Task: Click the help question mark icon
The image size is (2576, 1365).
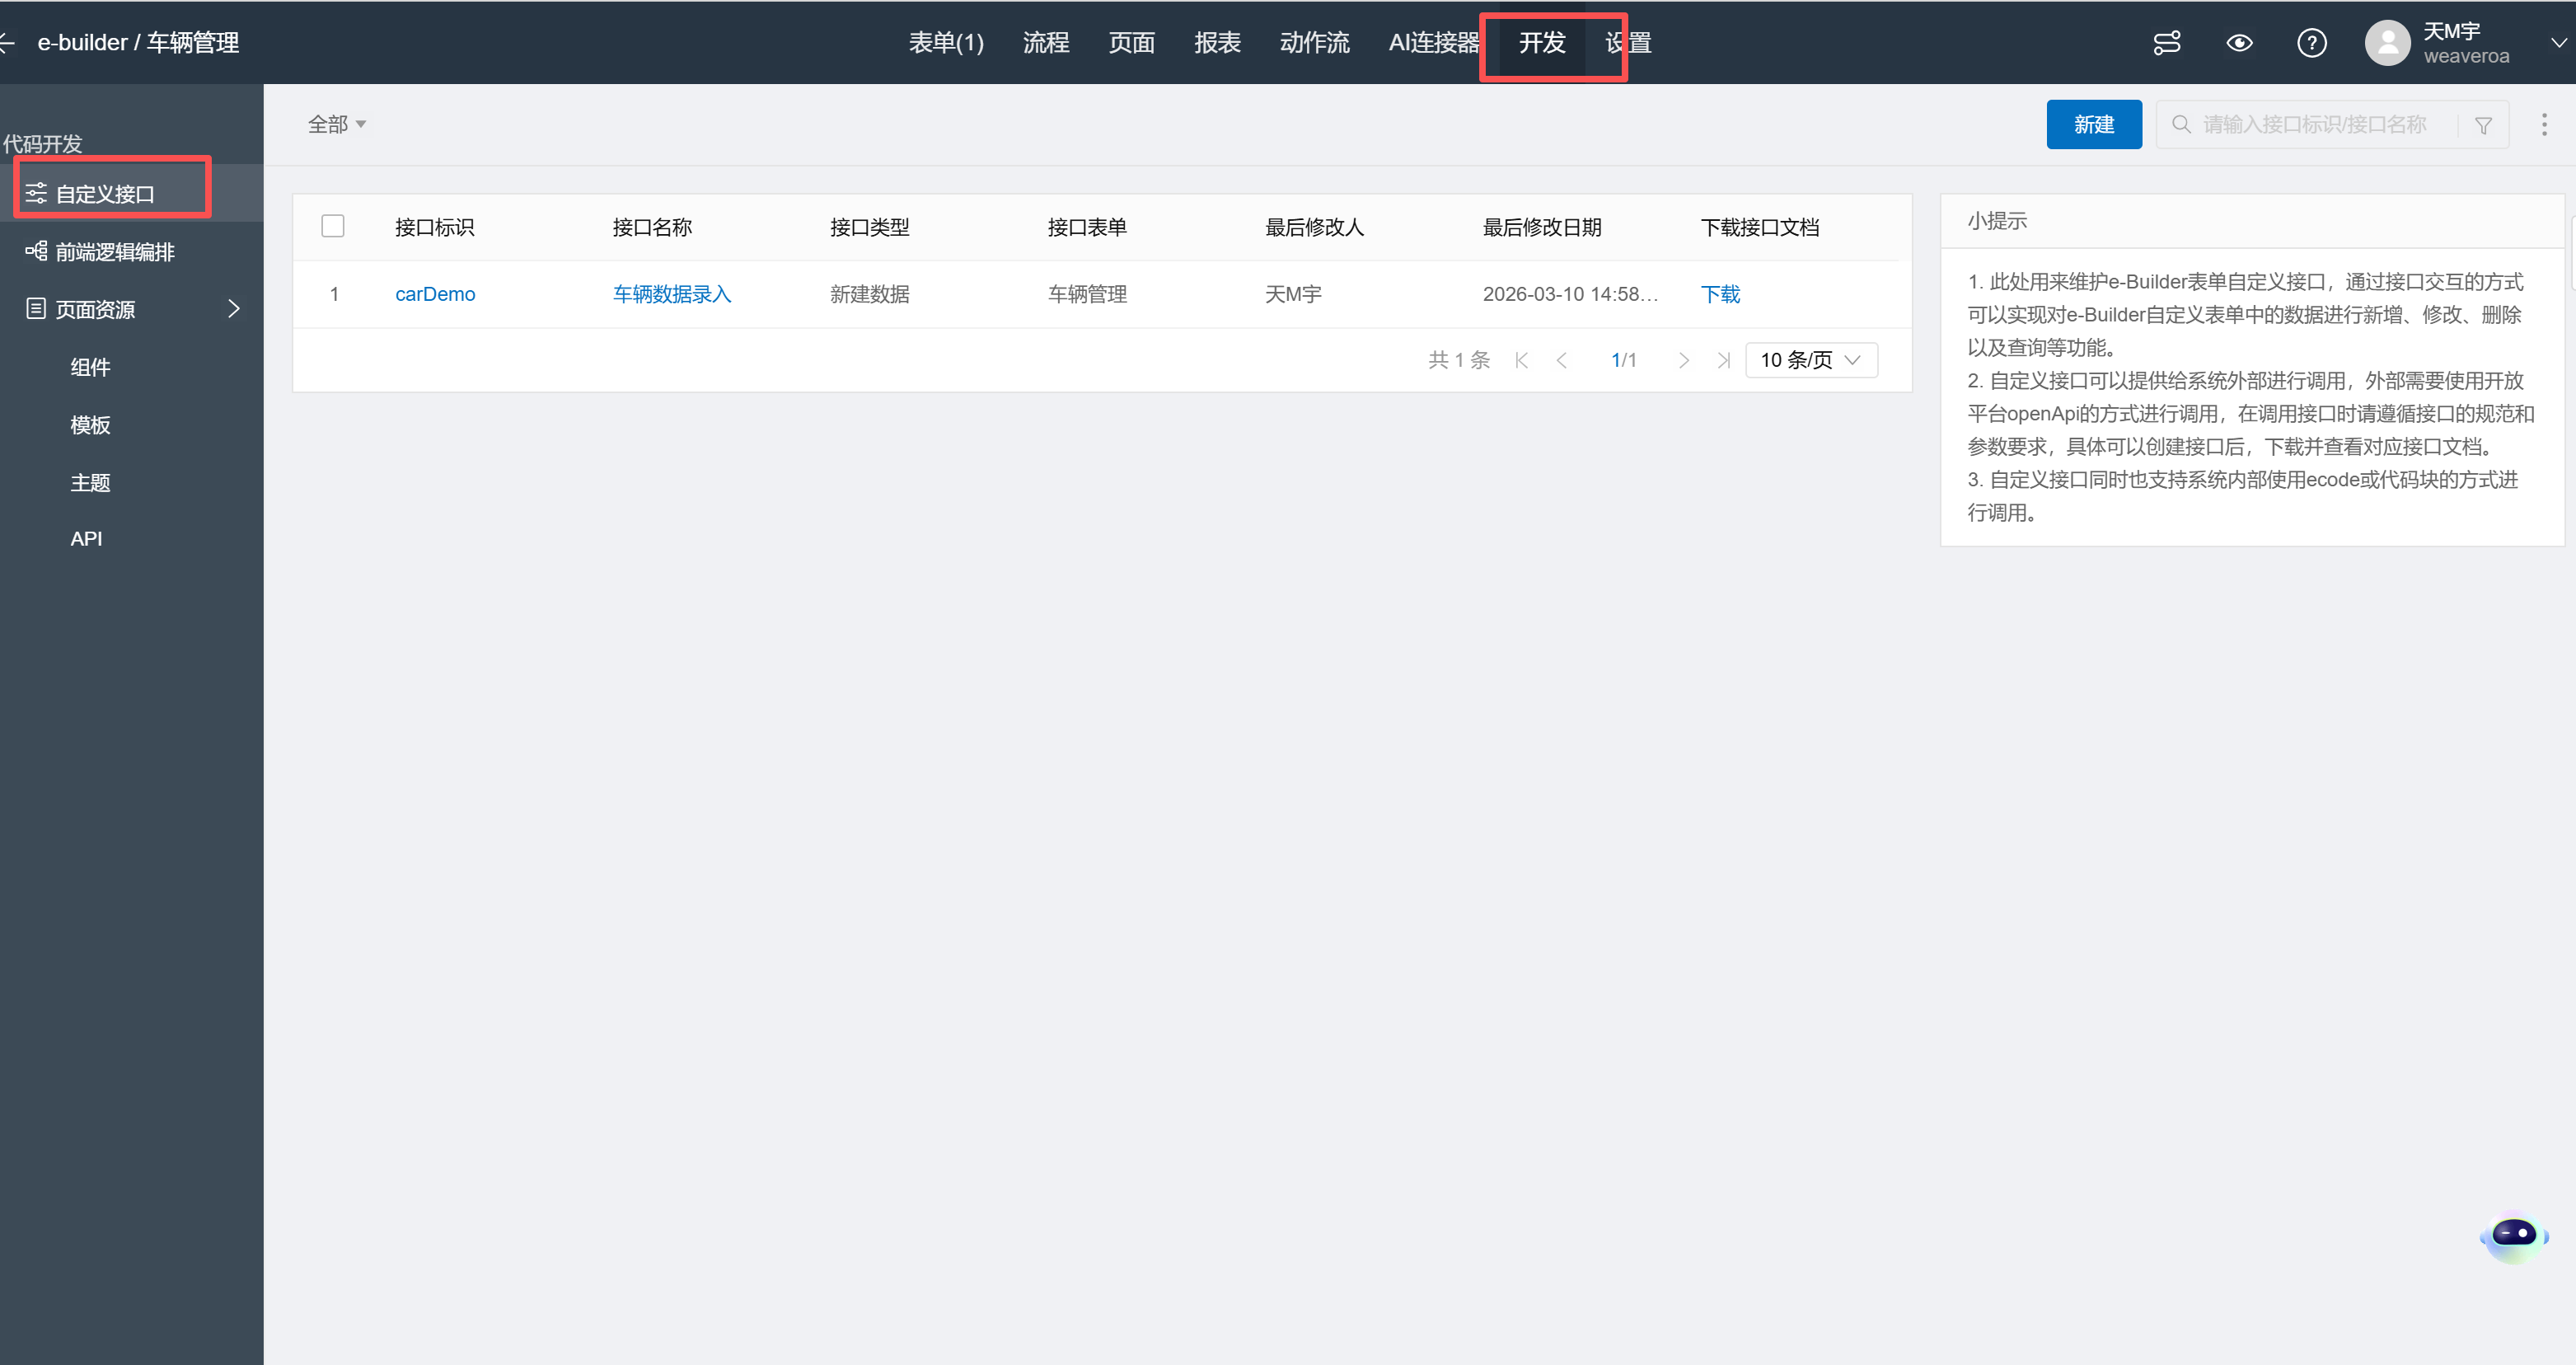Action: point(2311,43)
